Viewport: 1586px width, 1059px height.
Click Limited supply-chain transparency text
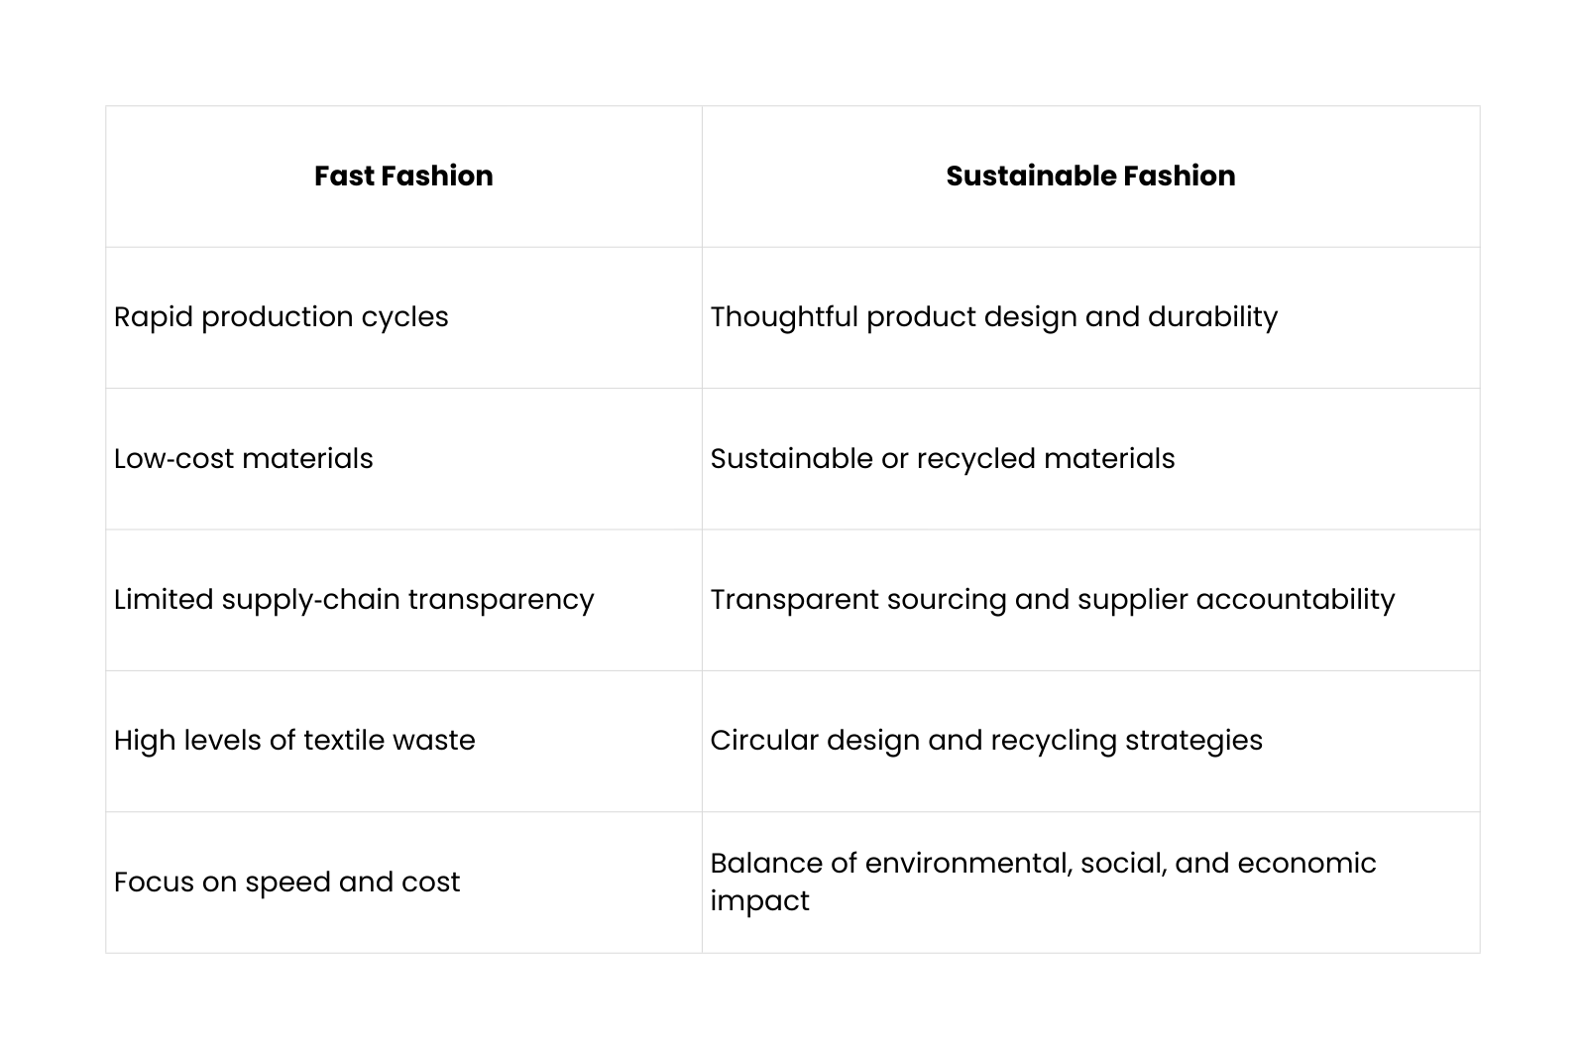[354, 600]
